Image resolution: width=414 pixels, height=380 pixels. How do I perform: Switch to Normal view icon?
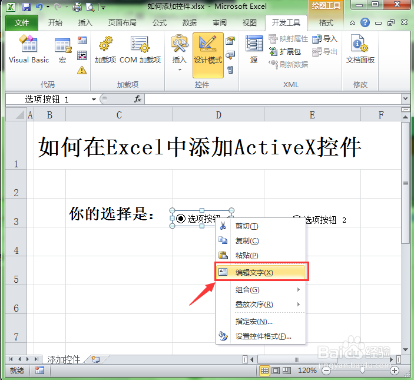(265, 371)
